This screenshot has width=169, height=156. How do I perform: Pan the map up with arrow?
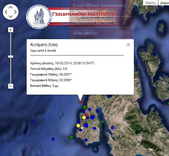[11, 7]
